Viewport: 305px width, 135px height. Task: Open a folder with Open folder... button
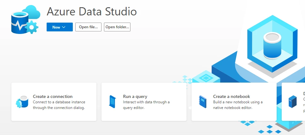click(117, 27)
